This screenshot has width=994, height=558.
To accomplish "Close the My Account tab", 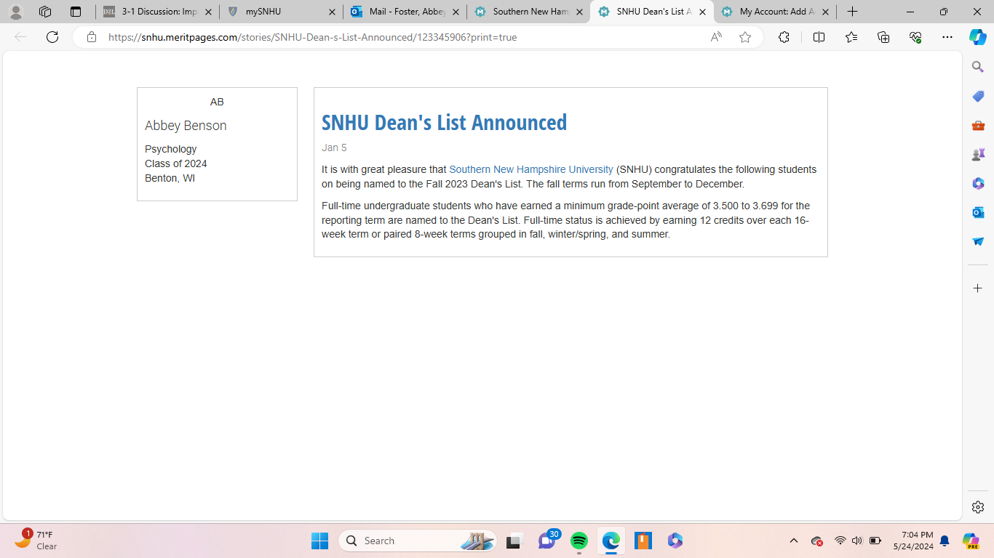I will (x=825, y=12).
